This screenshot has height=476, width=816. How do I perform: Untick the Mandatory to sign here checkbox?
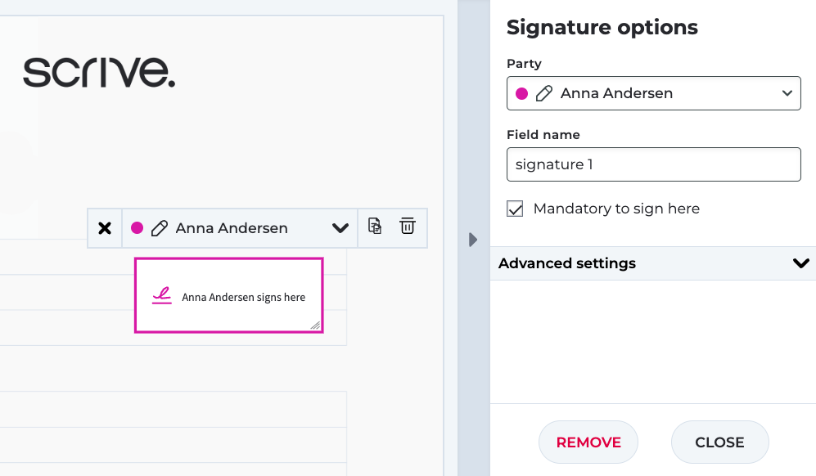point(515,209)
